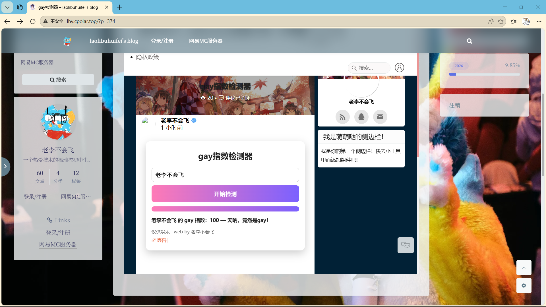This screenshot has height=307, width=546.
Task: Open the header search magnifier icon
Action: tap(469, 41)
